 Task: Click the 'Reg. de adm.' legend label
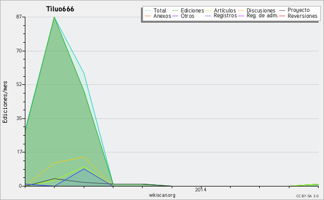[x=262, y=16]
